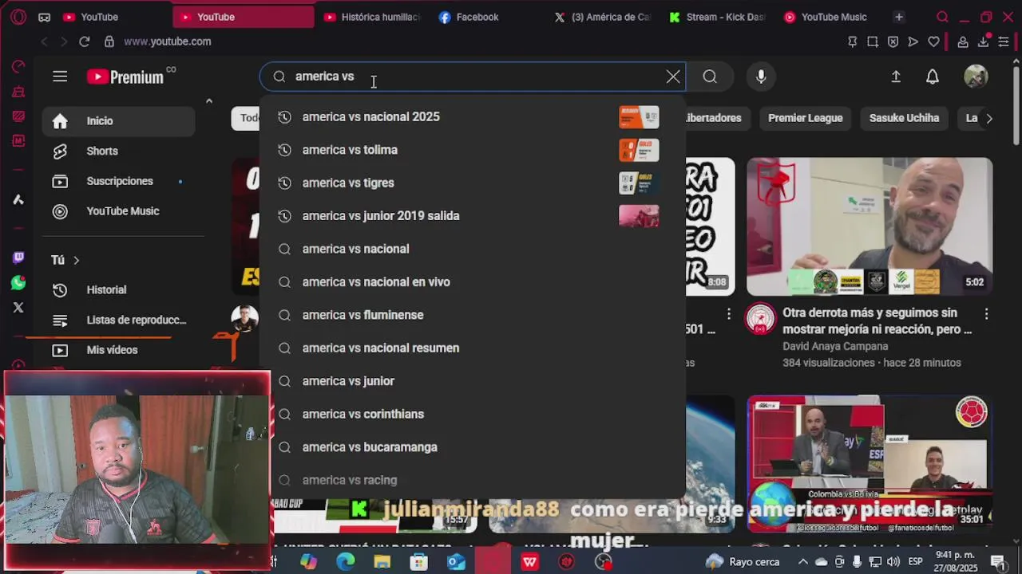
Task: Clear the search box text with X
Action: tap(673, 77)
